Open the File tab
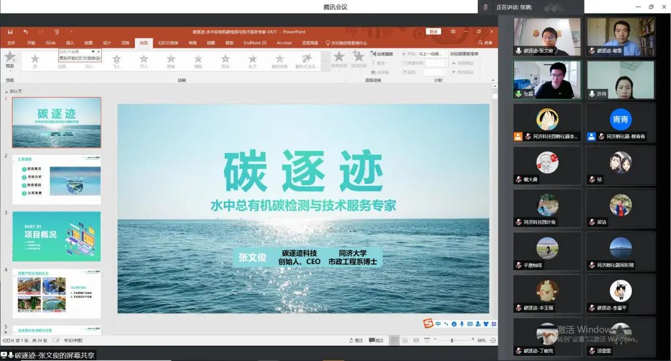671x361 pixels. (11, 43)
